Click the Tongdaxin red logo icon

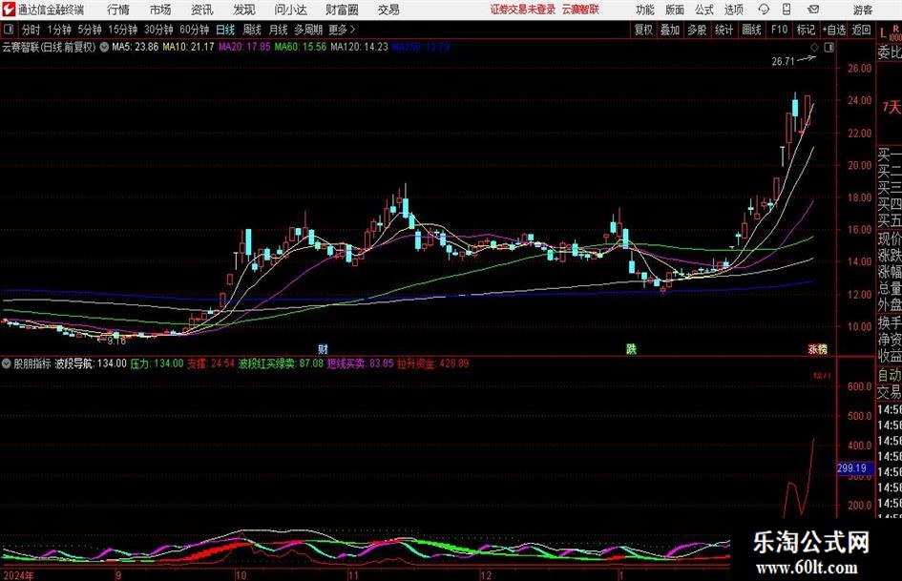pyautogui.click(x=9, y=10)
